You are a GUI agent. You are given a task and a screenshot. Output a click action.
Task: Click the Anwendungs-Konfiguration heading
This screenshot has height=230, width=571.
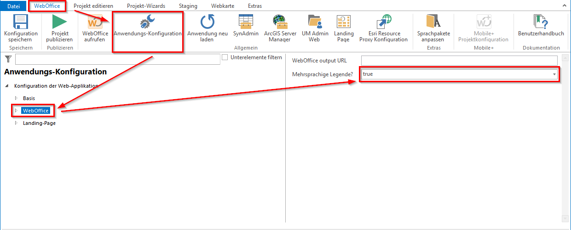(x=55, y=72)
